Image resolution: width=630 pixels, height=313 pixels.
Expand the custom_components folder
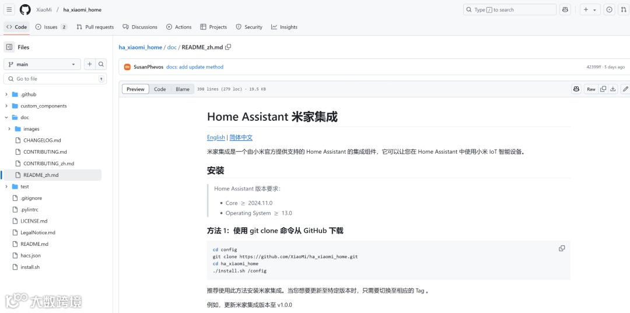point(6,106)
